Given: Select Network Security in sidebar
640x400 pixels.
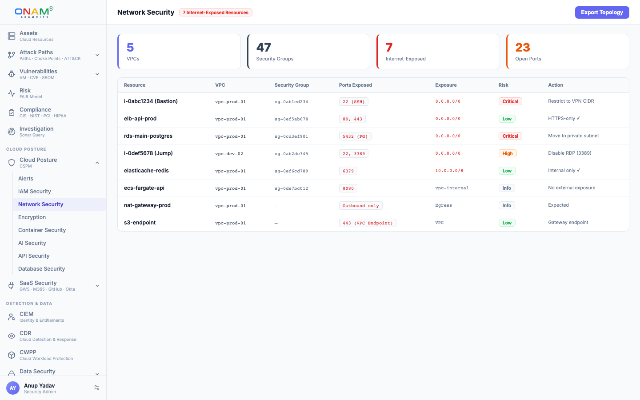Looking at the screenshot, I should coord(60,204).
